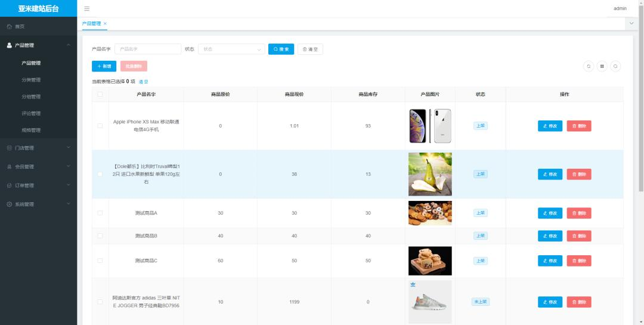Image resolution: width=644 pixels, height=325 pixels.
Task: Expand the 系统管理 sidebar group
Action: [x=38, y=204]
